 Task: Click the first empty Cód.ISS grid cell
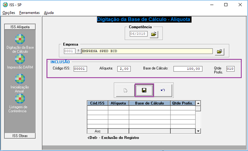click(98, 108)
